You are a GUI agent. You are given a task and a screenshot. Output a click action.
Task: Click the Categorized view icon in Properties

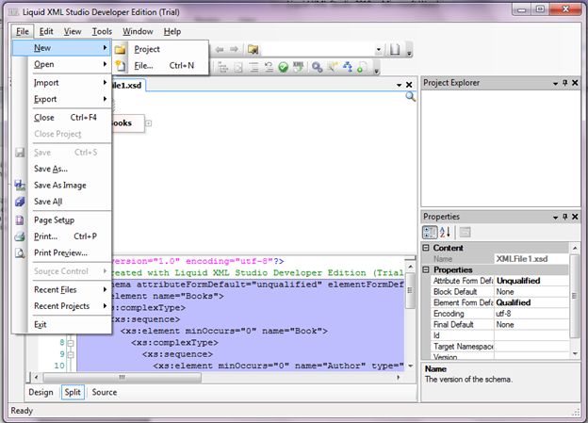(x=430, y=233)
